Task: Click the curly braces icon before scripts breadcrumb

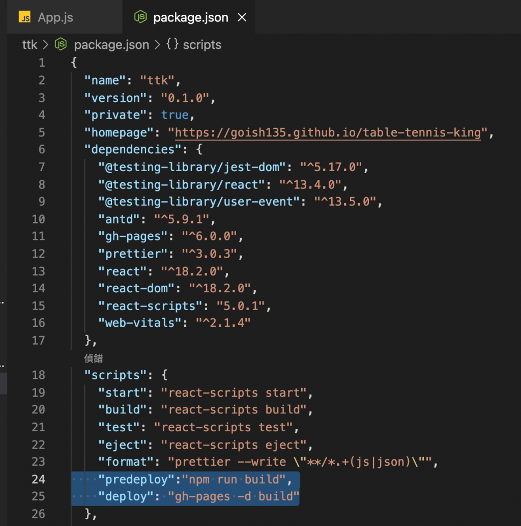Action: (172, 45)
